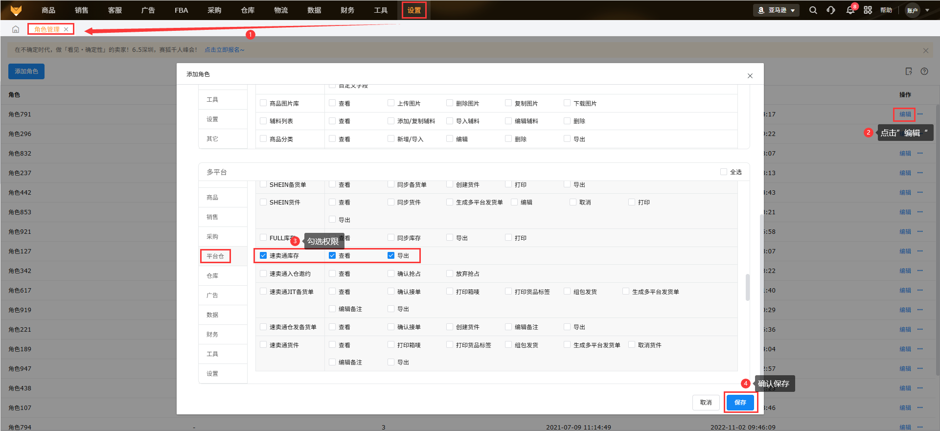Click the home icon in tab bar
The image size is (940, 431).
pyautogui.click(x=16, y=29)
